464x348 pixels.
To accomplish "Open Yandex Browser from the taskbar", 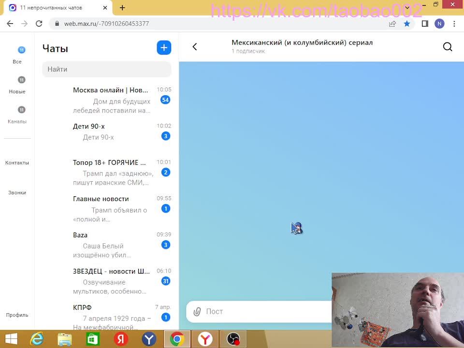I will (x=205, y=339).
